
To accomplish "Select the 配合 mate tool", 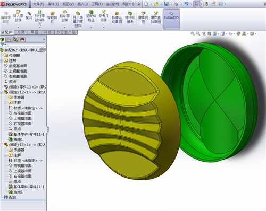I will pyautogui.click(x=29, y=15).
